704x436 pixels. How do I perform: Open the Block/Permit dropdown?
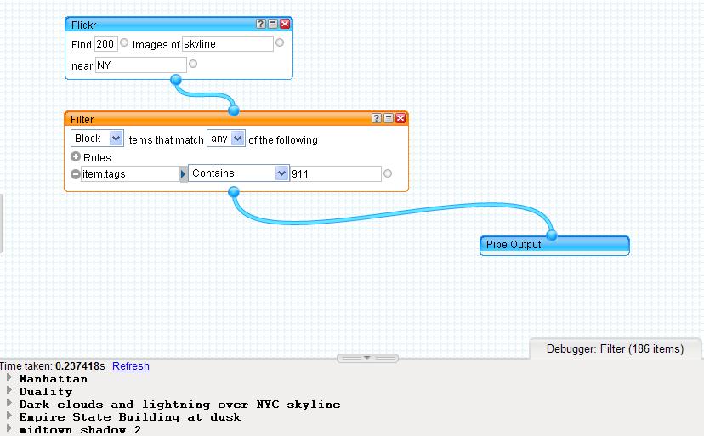click(96, 139)
